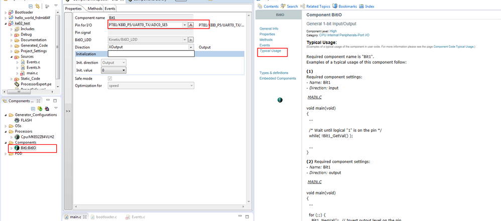Click the Debug folder icon
The width and height of the screenshot is (501, 221).
pyautogui.click(x=17, y=35)
